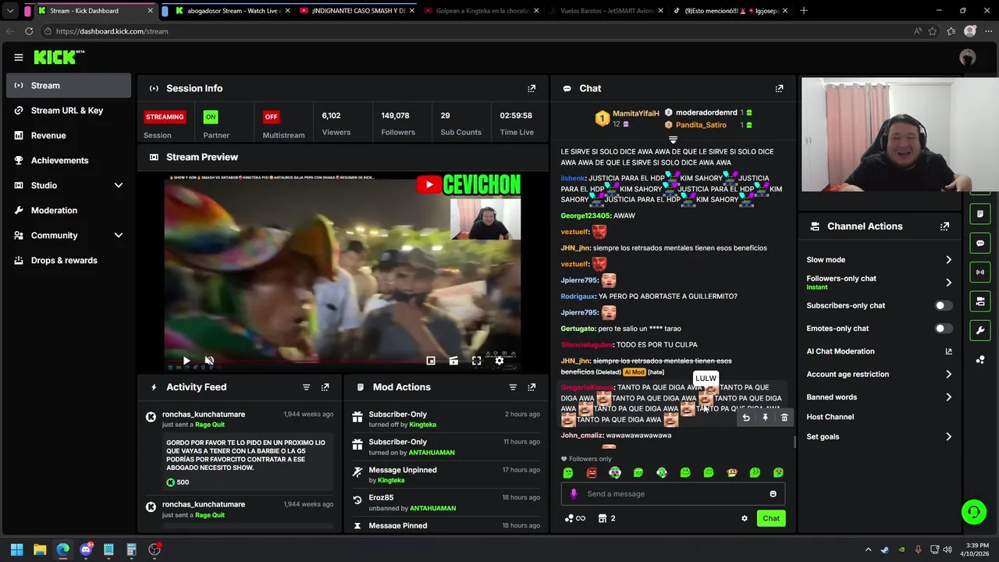Open the green support headset button
This screenshot has width=999, height=562.
(x=973, y=512)
